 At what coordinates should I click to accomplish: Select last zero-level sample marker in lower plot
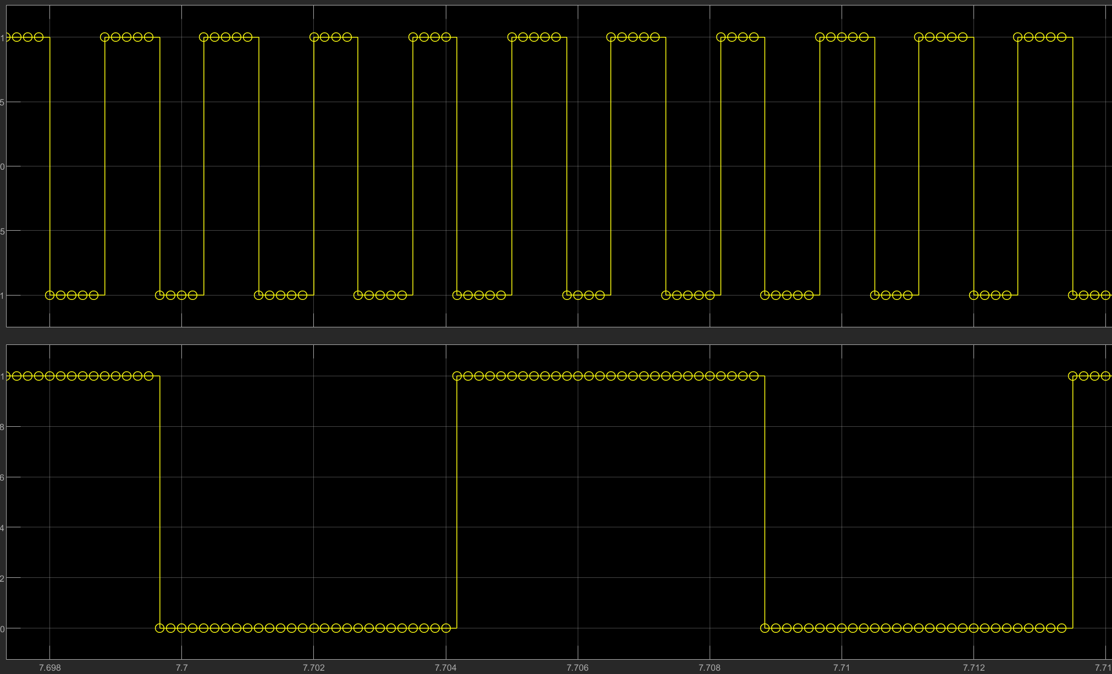coord(1061,628)
